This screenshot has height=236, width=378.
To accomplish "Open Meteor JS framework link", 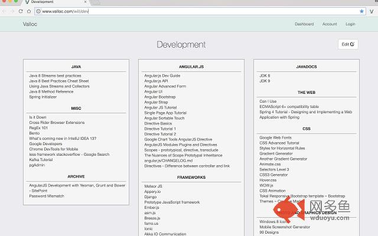I will [153, 186].
